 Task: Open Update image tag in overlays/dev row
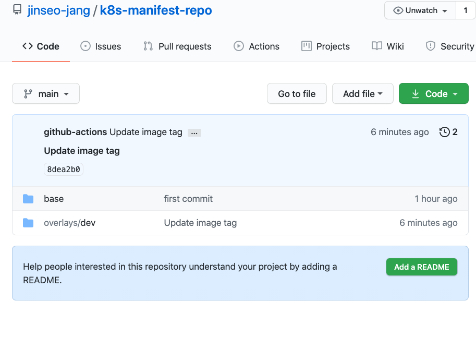pos(200,223)
